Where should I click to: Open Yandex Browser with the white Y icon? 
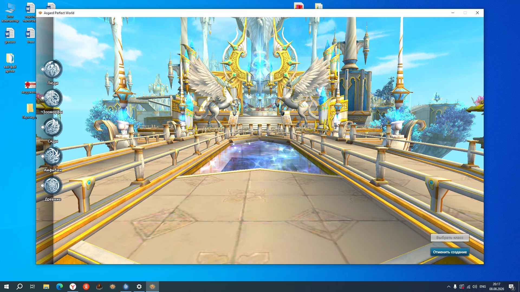click(73, 287)
